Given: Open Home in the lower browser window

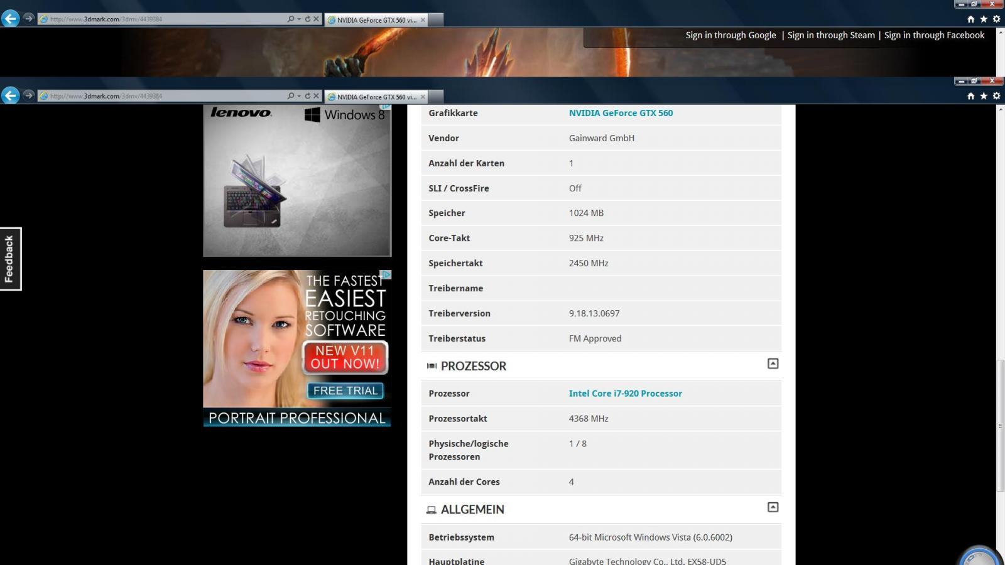Looking at the screenshot, I should [971, 96].
